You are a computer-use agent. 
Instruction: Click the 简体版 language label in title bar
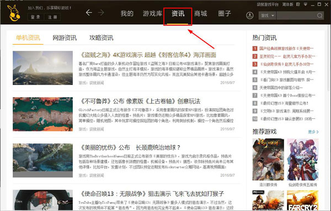pyautogui.click(x=288, y=4)
